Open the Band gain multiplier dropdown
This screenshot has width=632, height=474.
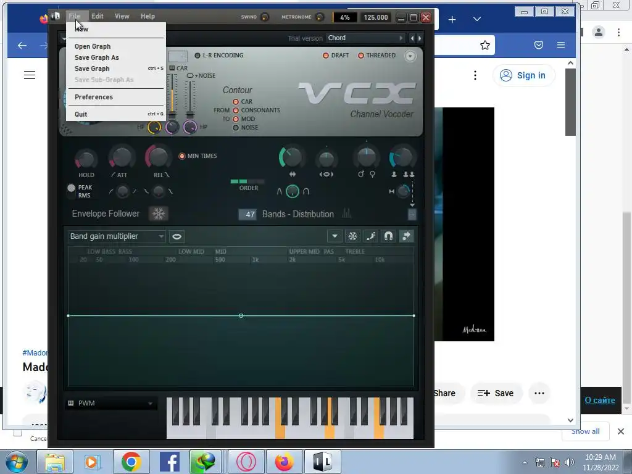pos(117,236)
